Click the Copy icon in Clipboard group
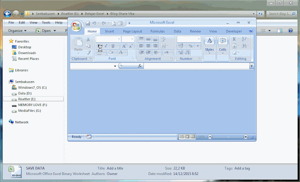This screenshot has height=182, width=300. pyautogui.click(x=88, y=46)
